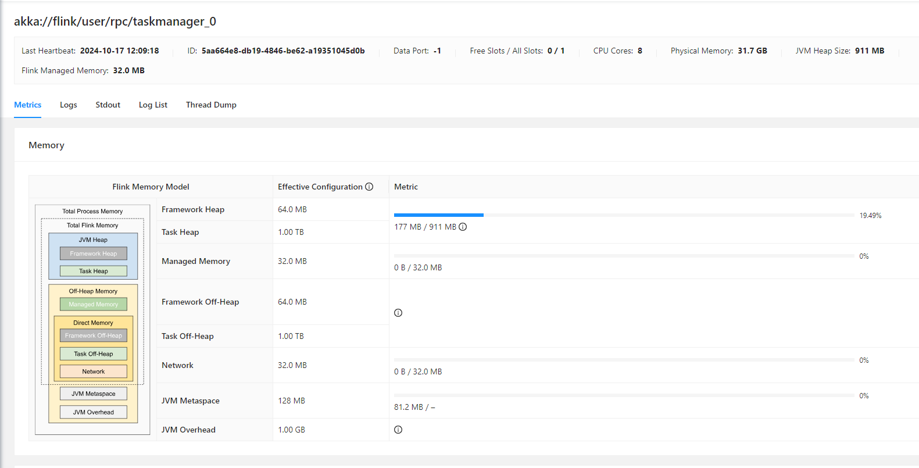Open the Stdout tab

click(x=108, y=105)
